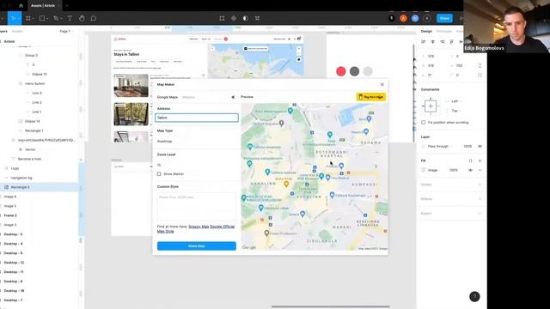Click the red color circle on canvas

coord(341,71)
